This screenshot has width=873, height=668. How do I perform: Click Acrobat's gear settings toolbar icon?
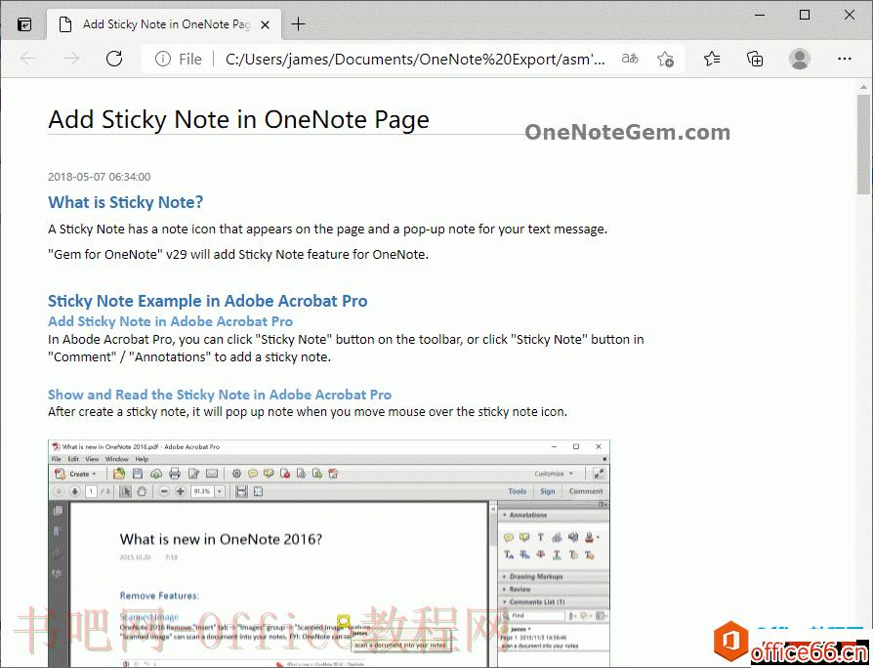click(236, 474)
